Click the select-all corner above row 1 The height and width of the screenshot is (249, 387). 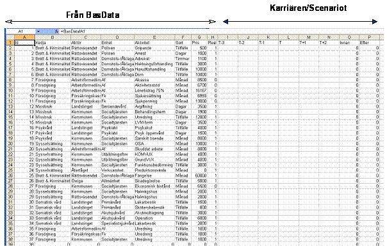tap(10, 37)
